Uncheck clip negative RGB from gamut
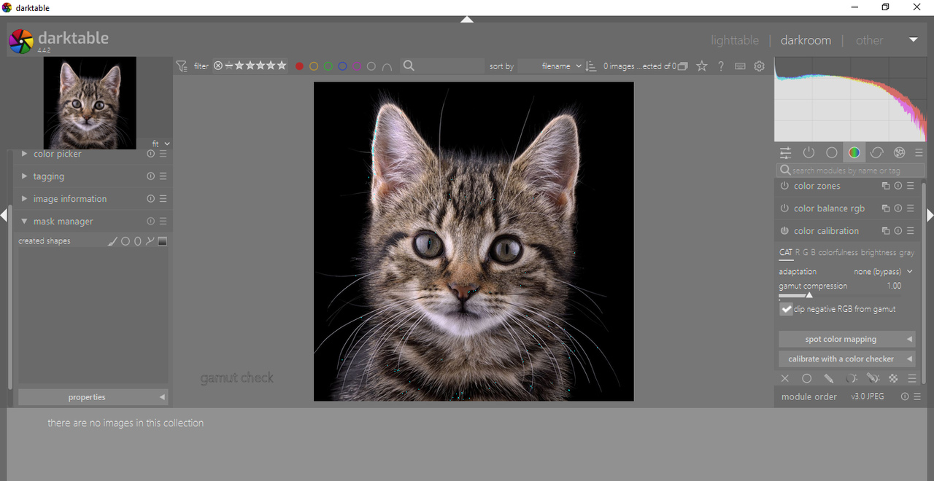 (x=786, y=309)
